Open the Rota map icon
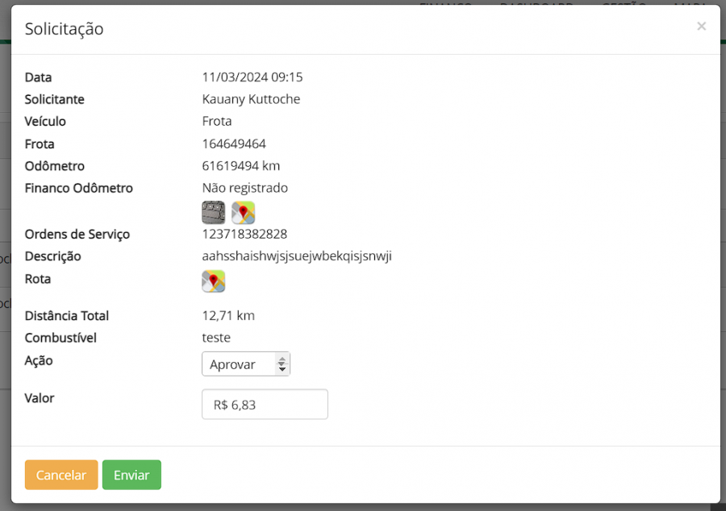 pyautogui.click(x=213, y=281)
